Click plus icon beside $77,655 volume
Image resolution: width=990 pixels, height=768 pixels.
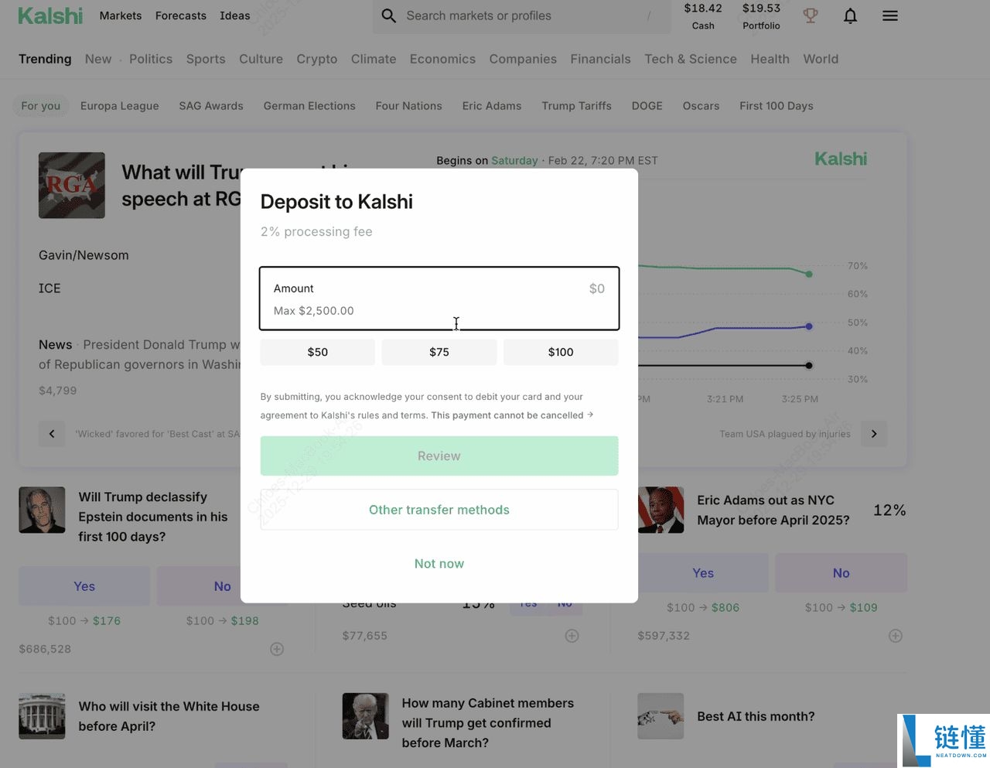point(572,636)
